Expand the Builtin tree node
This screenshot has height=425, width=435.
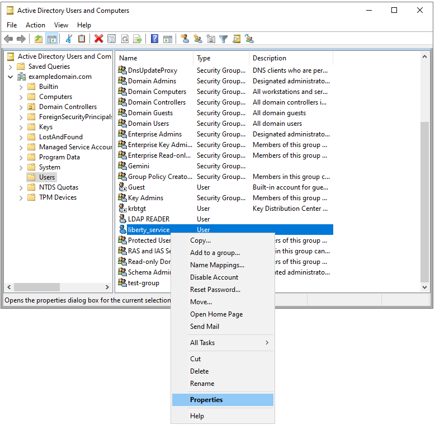21,87
